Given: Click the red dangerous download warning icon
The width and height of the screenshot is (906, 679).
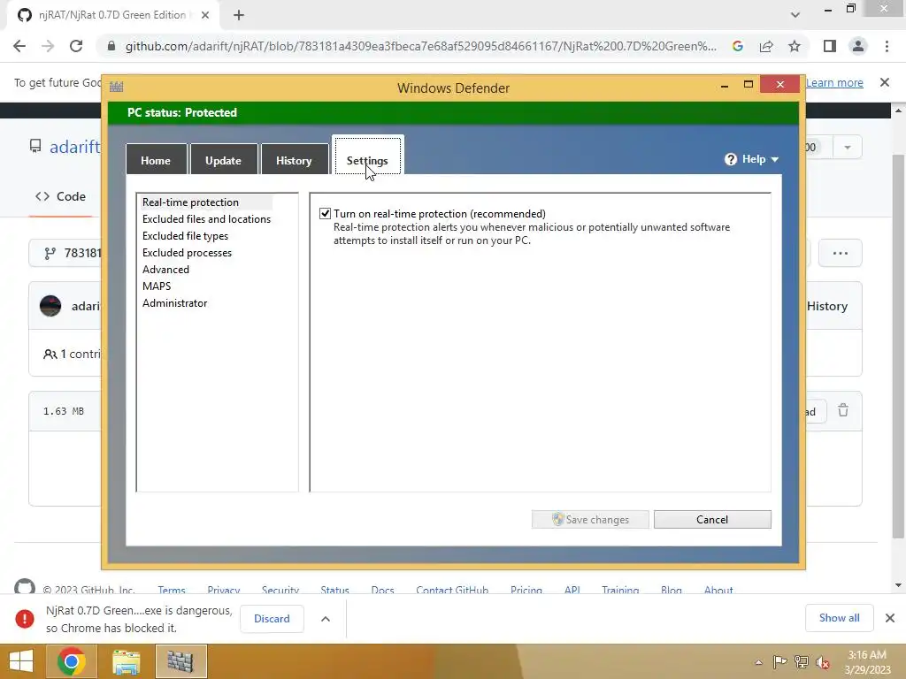Looking at the screenshot, I should [24, 618].
